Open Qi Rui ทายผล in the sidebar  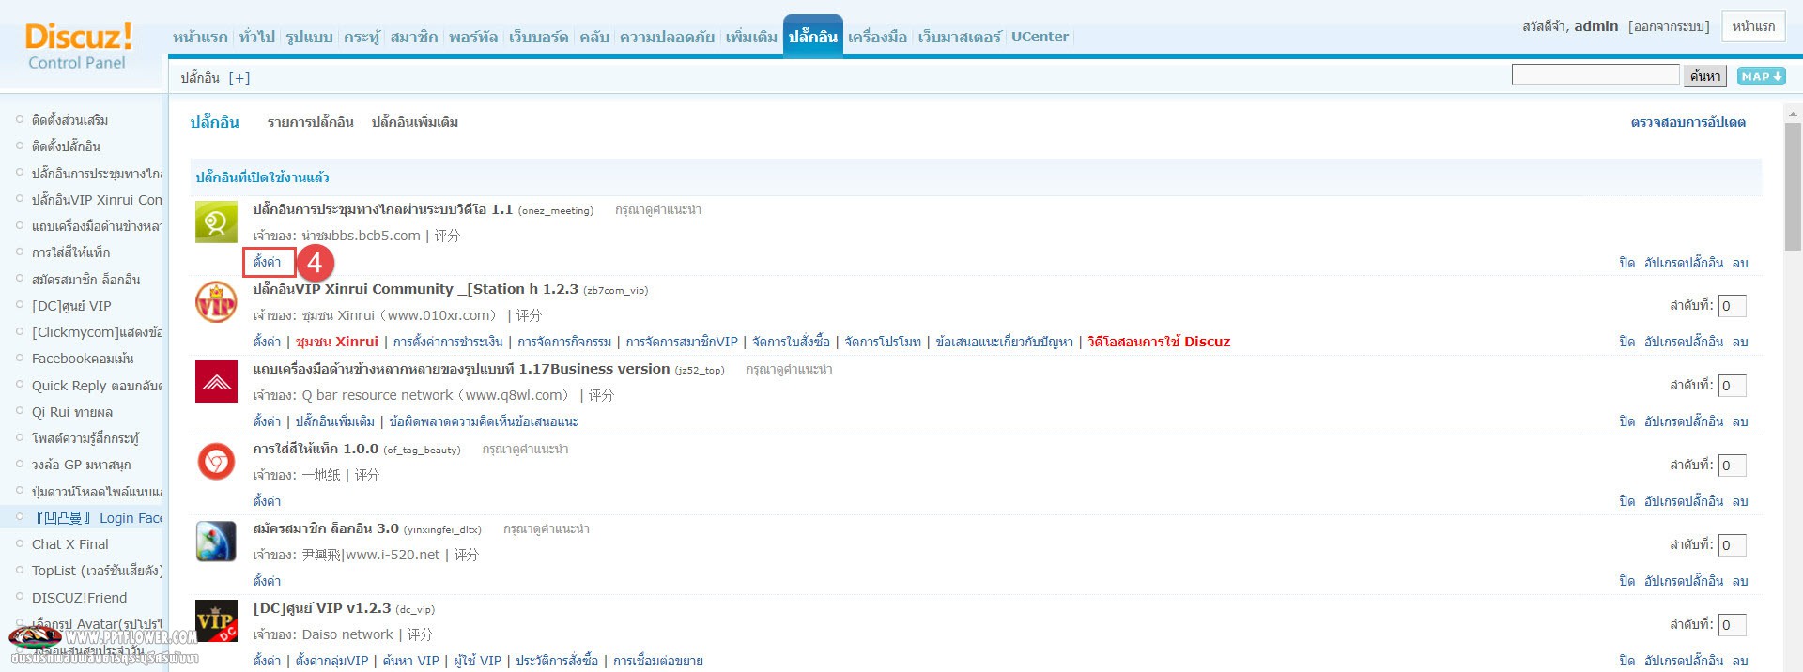click(72, 412)
